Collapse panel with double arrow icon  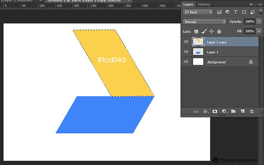[251, 4]
